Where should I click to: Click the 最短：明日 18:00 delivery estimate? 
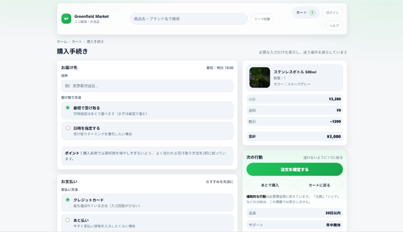220,68
